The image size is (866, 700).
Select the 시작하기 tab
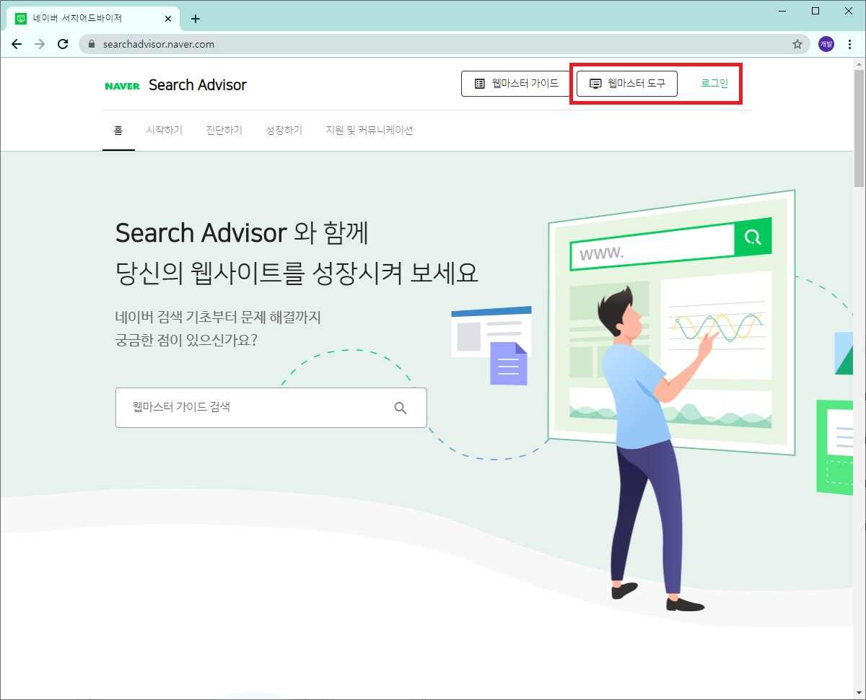pos(165,131)
